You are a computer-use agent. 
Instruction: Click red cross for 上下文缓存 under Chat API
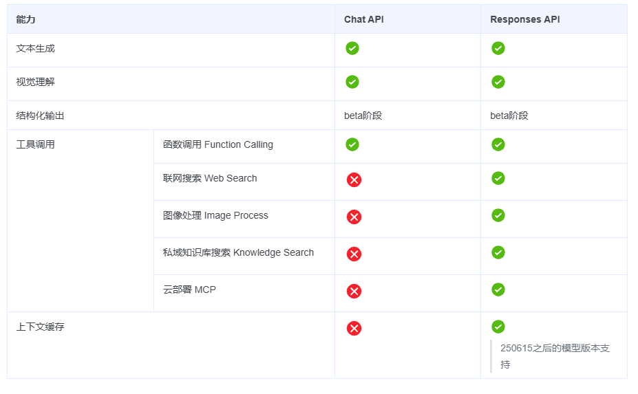(354, 328)
